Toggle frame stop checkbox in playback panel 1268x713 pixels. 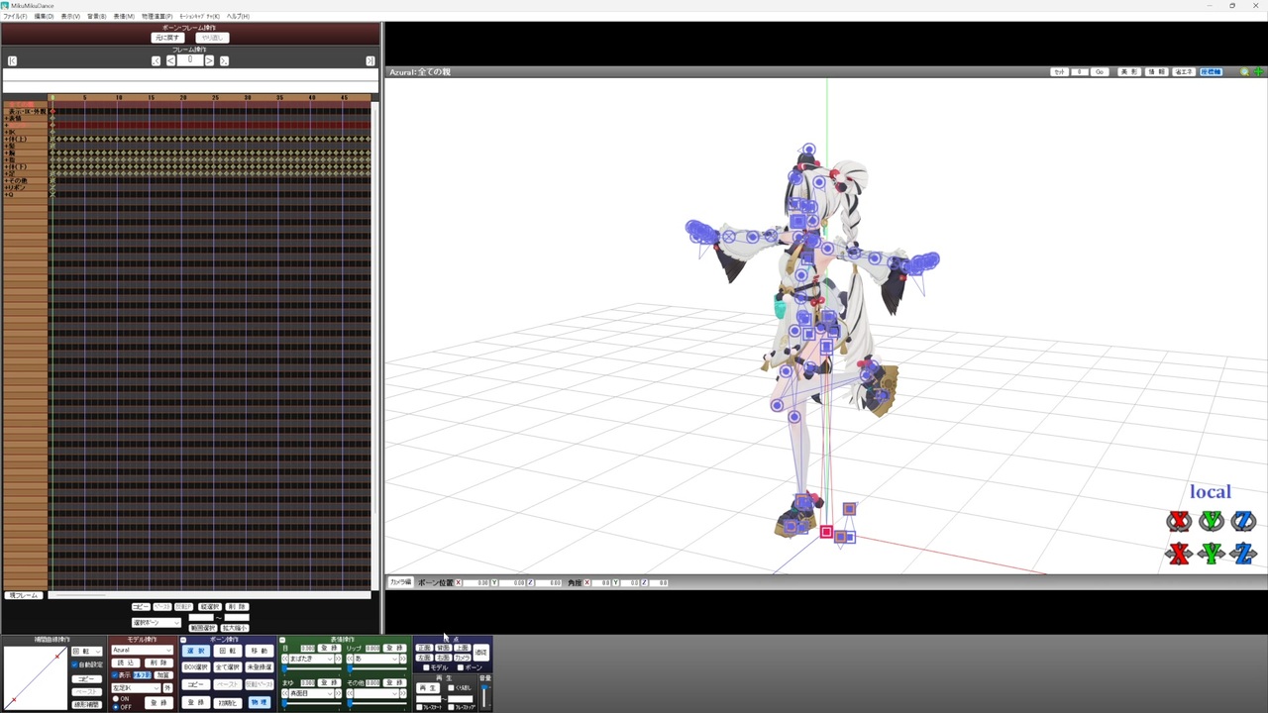[x=452, y=707]
